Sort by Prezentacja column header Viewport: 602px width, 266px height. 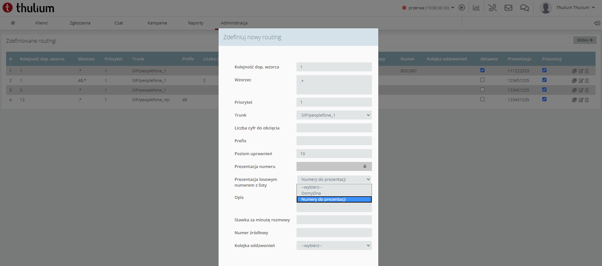point(519,59)
